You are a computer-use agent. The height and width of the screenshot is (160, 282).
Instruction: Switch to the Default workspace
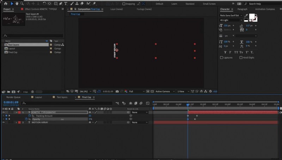coord(159,4)
